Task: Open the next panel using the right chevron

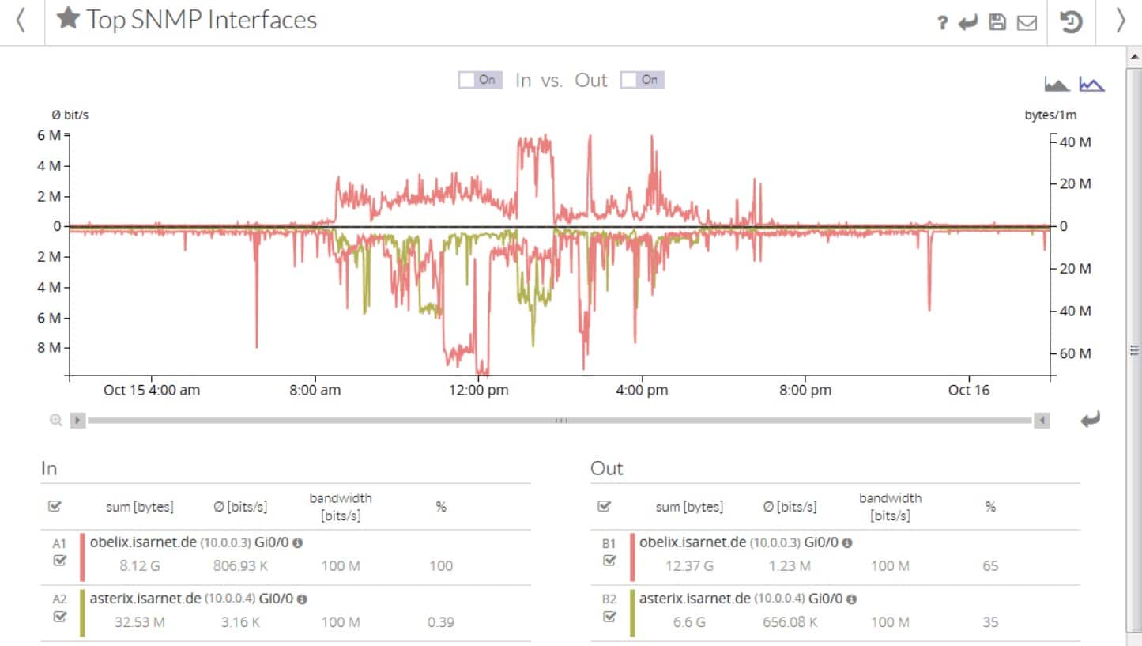Action: click(1121, 21)
